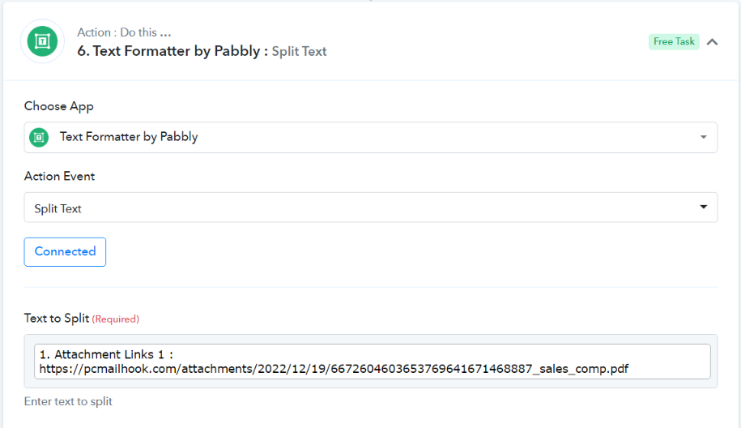Click inside the Text to Split input box
741x428 pixels.
point(372,362)
